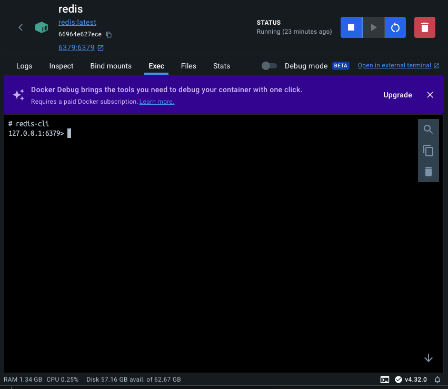Open port 6379:6379 external link icon
Image resolution: width=448 pixels, height=389 pixels.
pos(101,48)
